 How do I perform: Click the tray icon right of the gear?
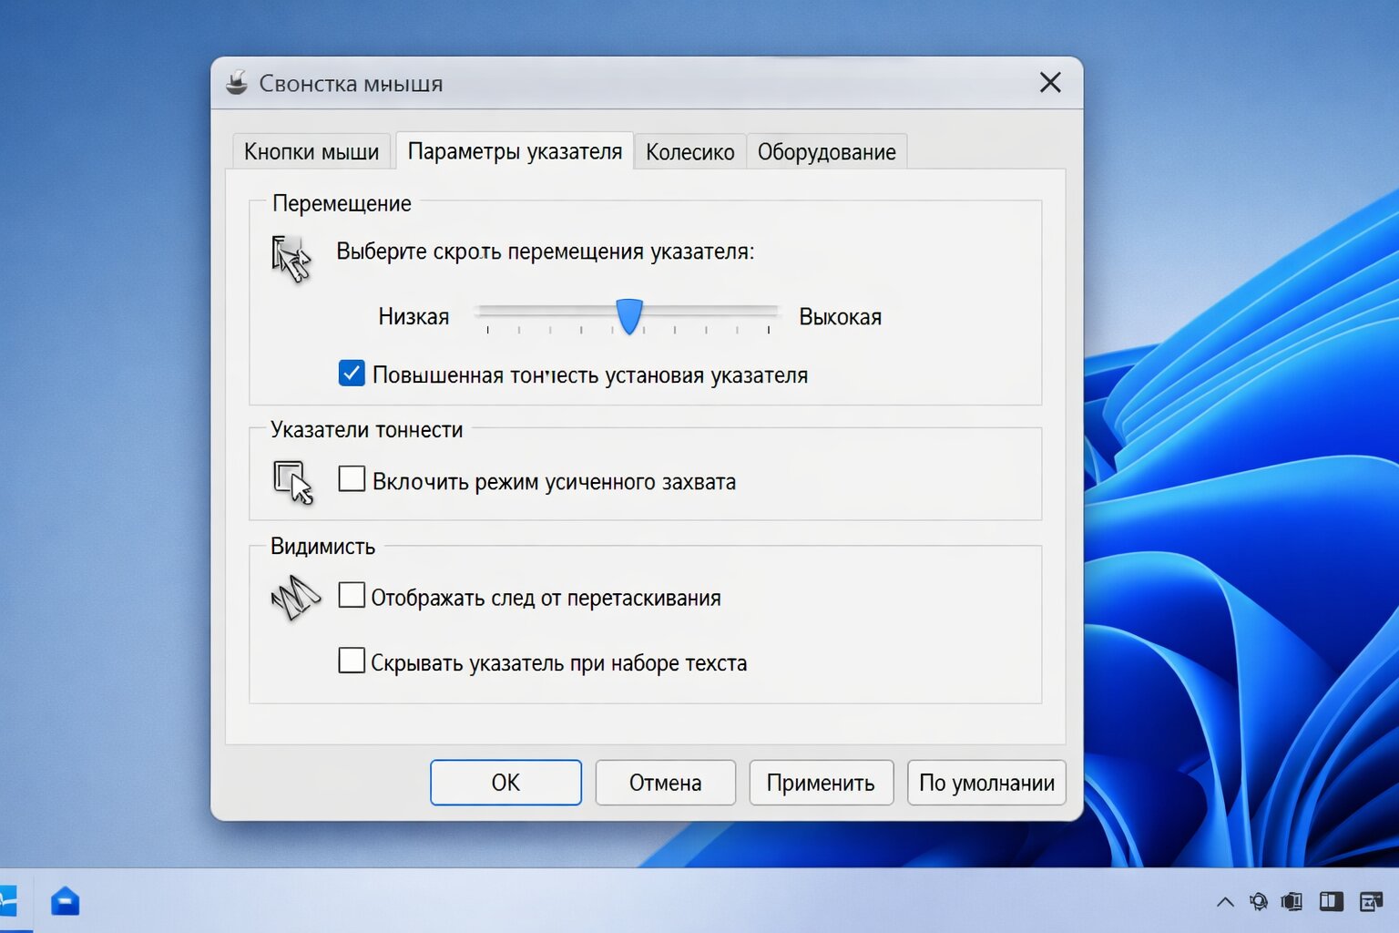(1292, 902)
